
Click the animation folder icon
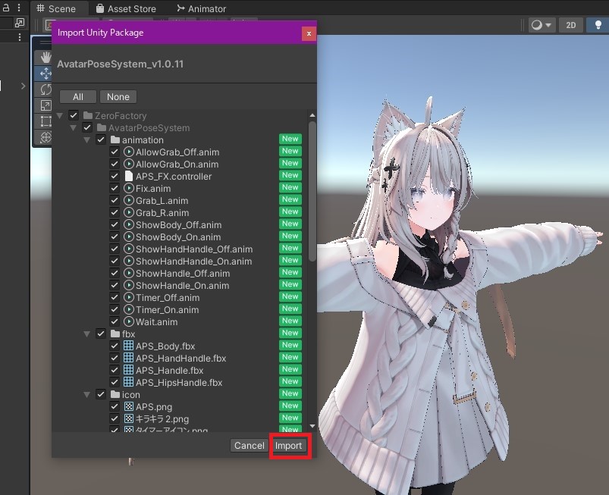coord(115,139)
